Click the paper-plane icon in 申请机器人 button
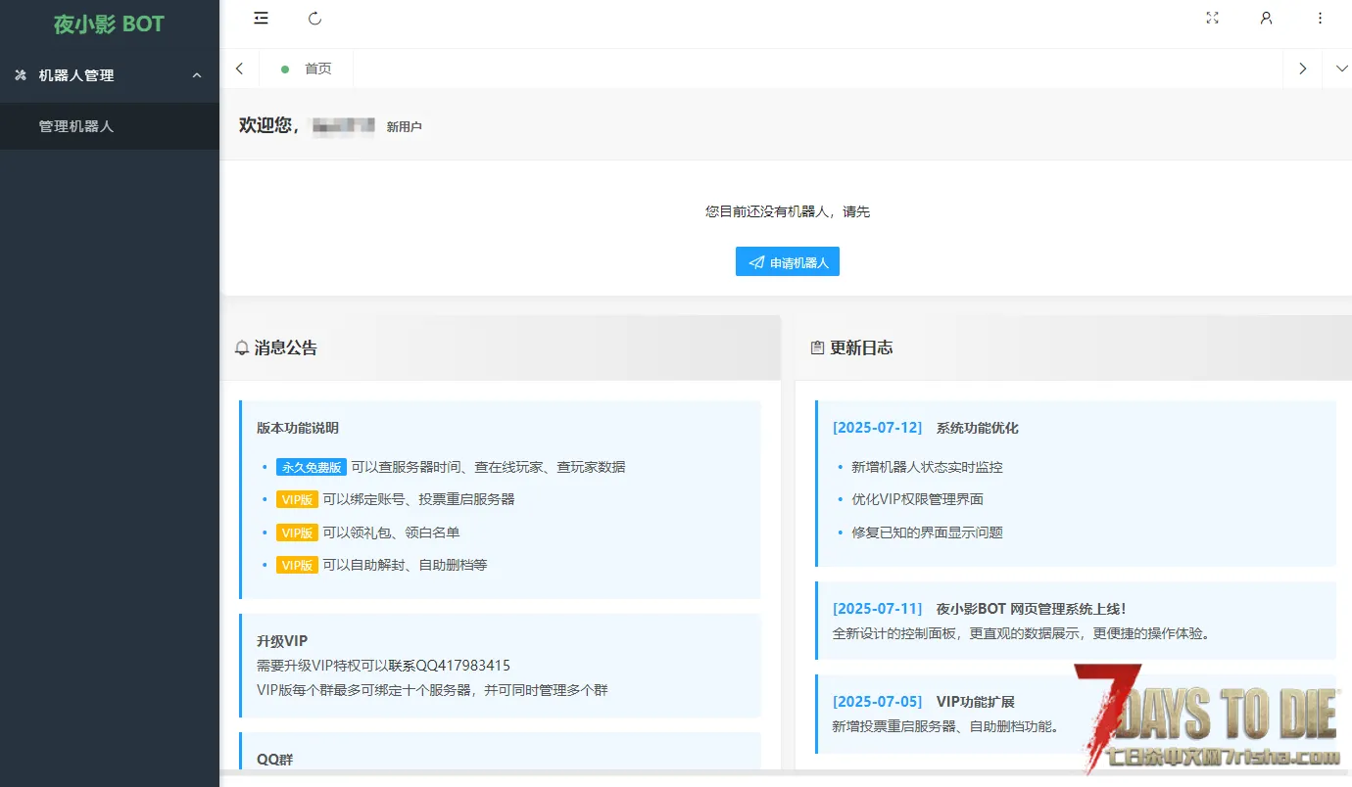Screen dimensions: 1352x787 tap(756, 262)
